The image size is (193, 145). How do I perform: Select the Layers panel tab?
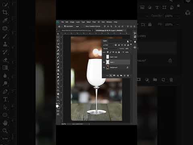(105, 41)
